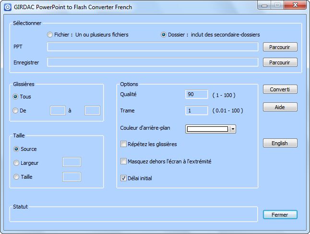
Task: Click the "Trame" label
Action: pos(127,111)
